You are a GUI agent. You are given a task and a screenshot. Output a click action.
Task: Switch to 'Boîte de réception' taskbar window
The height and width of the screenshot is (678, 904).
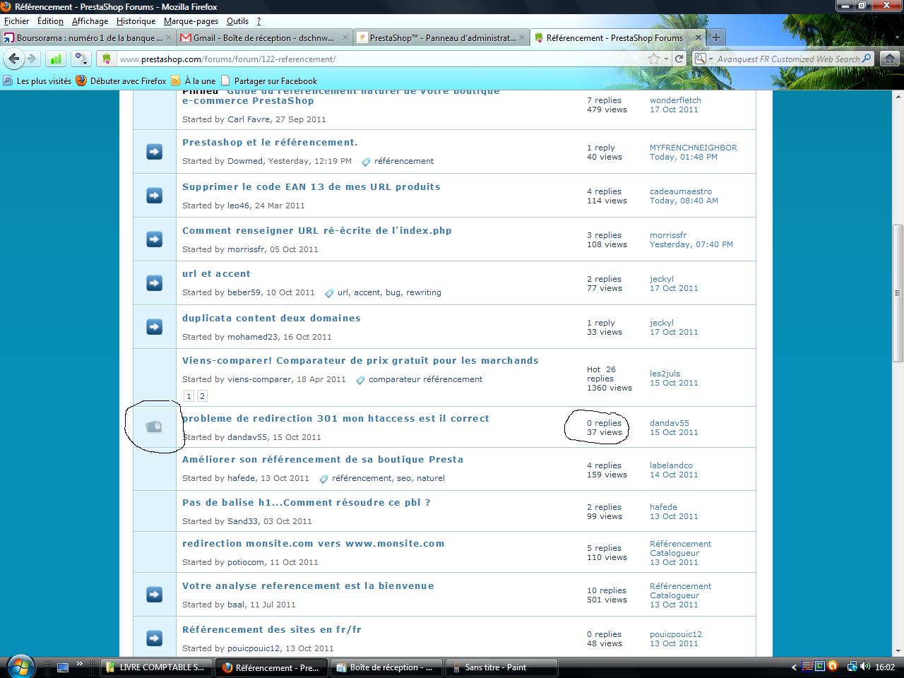386,667
